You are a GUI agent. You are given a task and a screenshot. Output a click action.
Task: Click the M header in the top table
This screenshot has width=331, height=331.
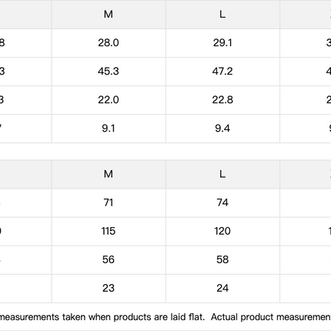point(109,15)
